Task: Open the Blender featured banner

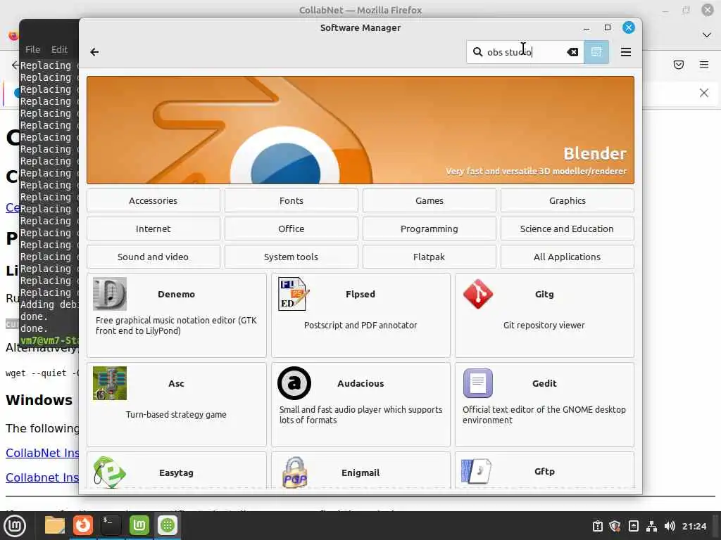Action: (360, 130)
